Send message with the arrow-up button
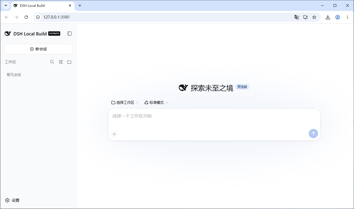 click(313, 134)
